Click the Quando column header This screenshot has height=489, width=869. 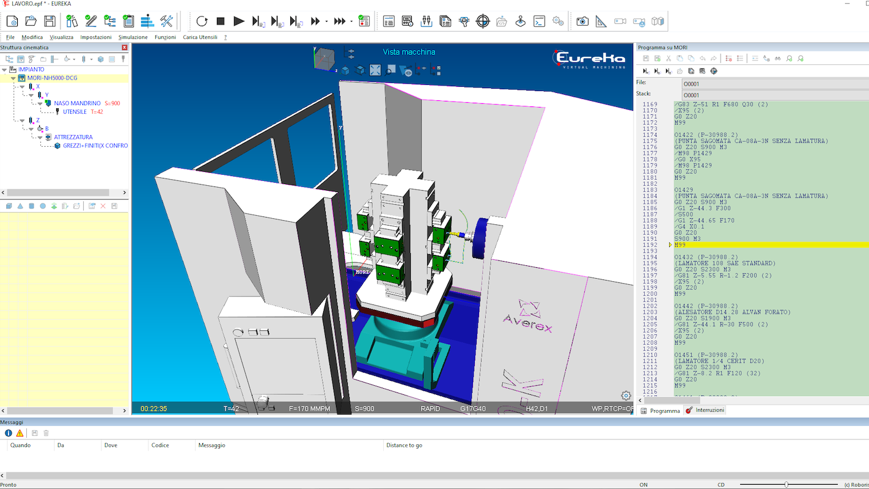(20, 446)
